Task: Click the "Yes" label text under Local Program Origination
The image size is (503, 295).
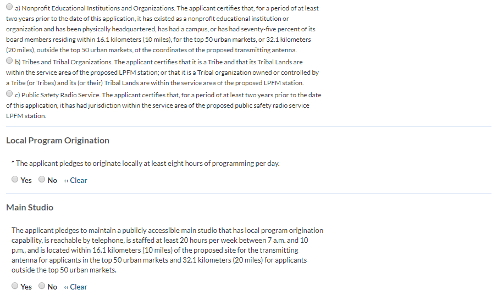Action: pyautogui.click(x=26, y=180)
